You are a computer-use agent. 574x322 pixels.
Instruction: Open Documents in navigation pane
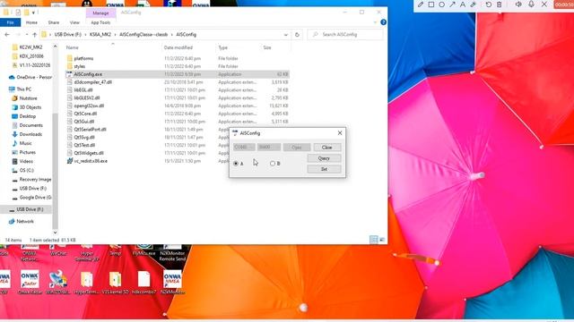pyautogui.click(x=30, y=125)
